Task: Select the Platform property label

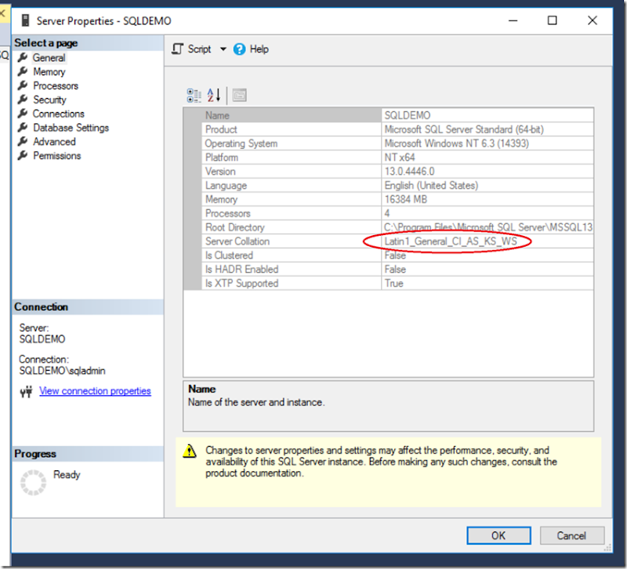Action: pos(222,158)
